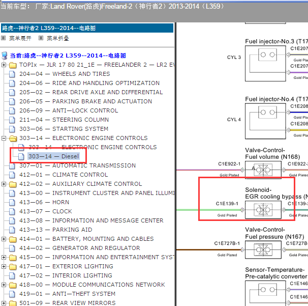Image resolution: width=308 pixels, height=306 pixels.
Task: Click the 路虎--神行者2 L359--2014--电路图 panel header
Action: coord(87,28)
